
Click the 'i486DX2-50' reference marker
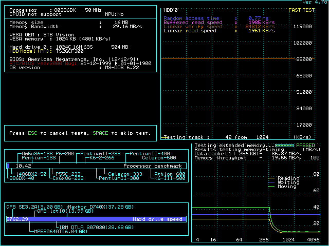point(31,174)
